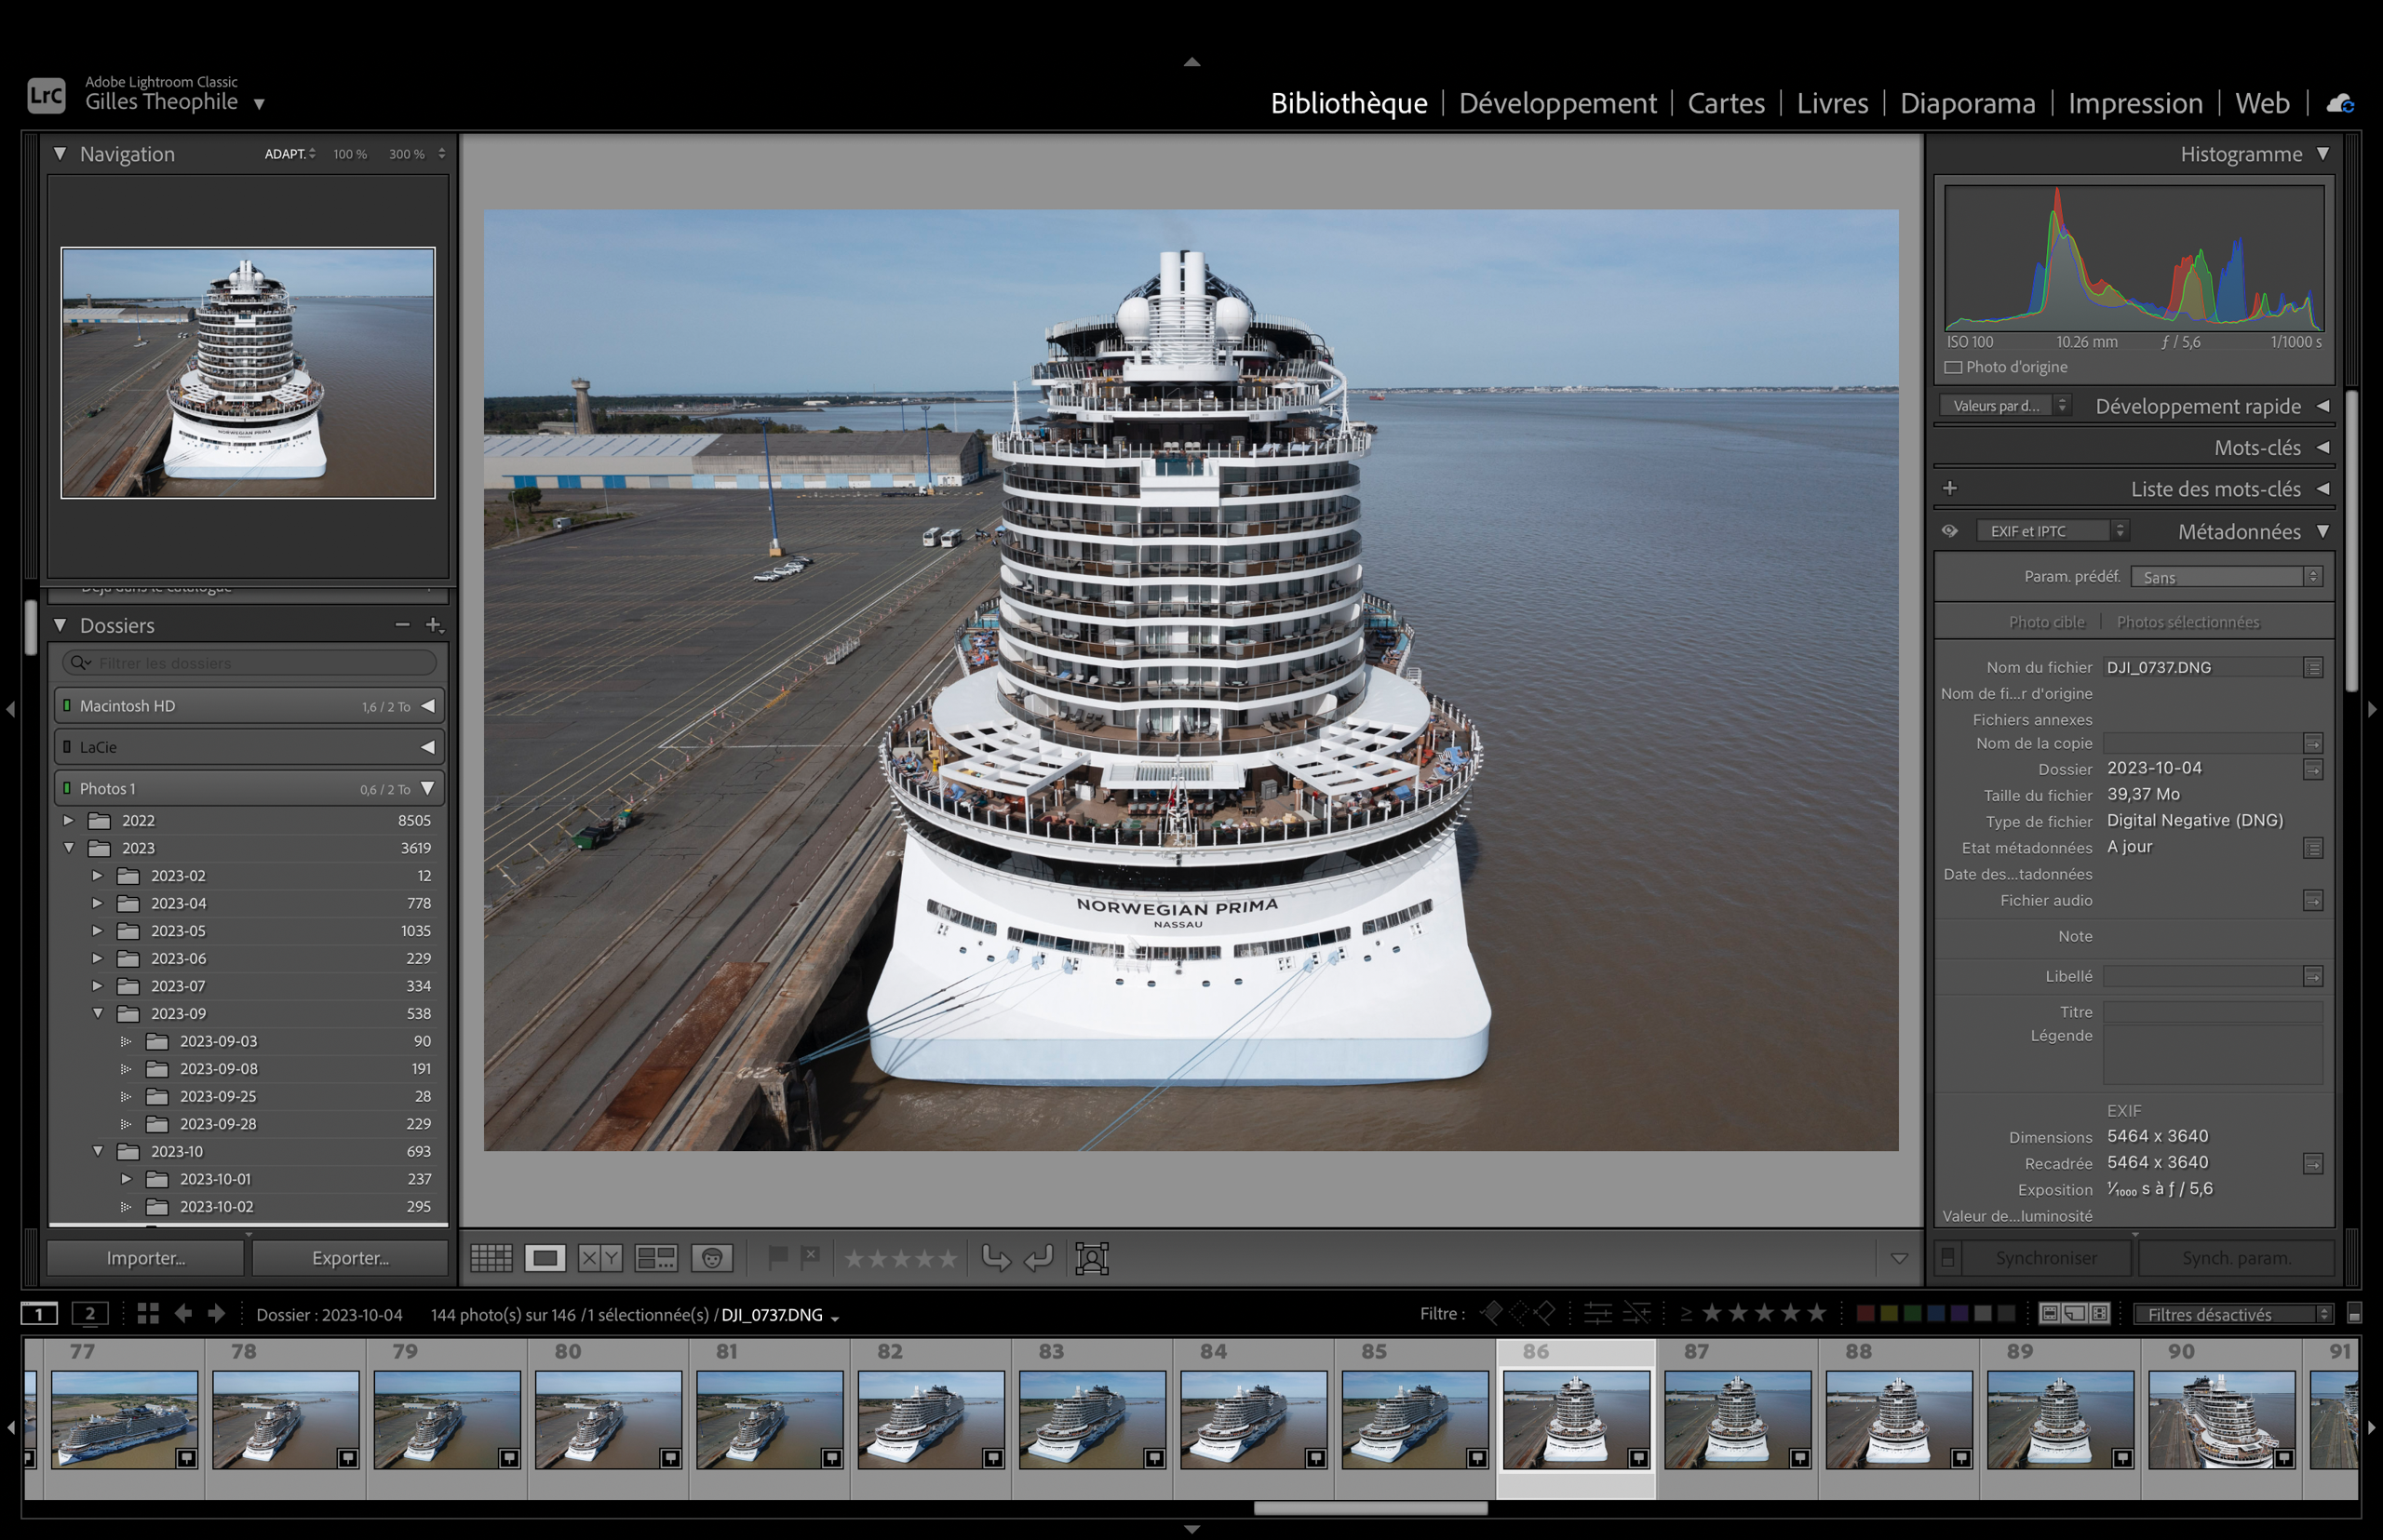Add a new folder with plus icon
The image size is (2383, 1540).
click(434, 625)
